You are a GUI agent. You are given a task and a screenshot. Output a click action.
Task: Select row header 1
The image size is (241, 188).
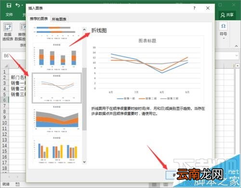click(x=4, y=72)
